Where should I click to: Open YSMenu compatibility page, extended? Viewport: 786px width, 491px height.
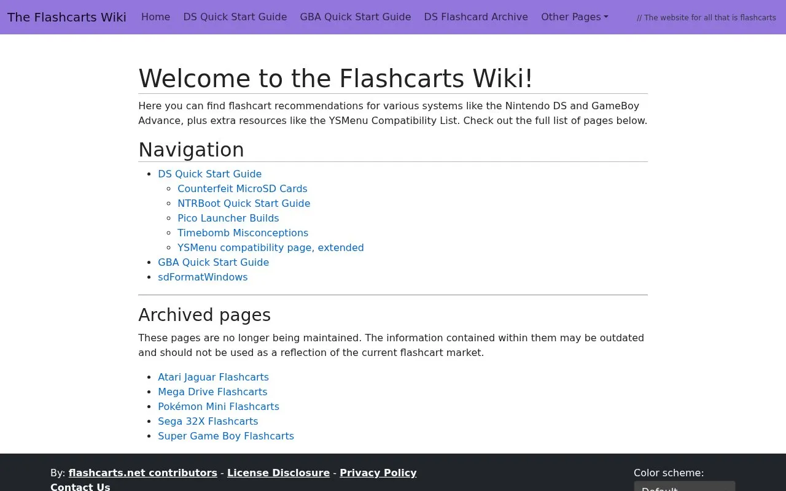[271, 247]
